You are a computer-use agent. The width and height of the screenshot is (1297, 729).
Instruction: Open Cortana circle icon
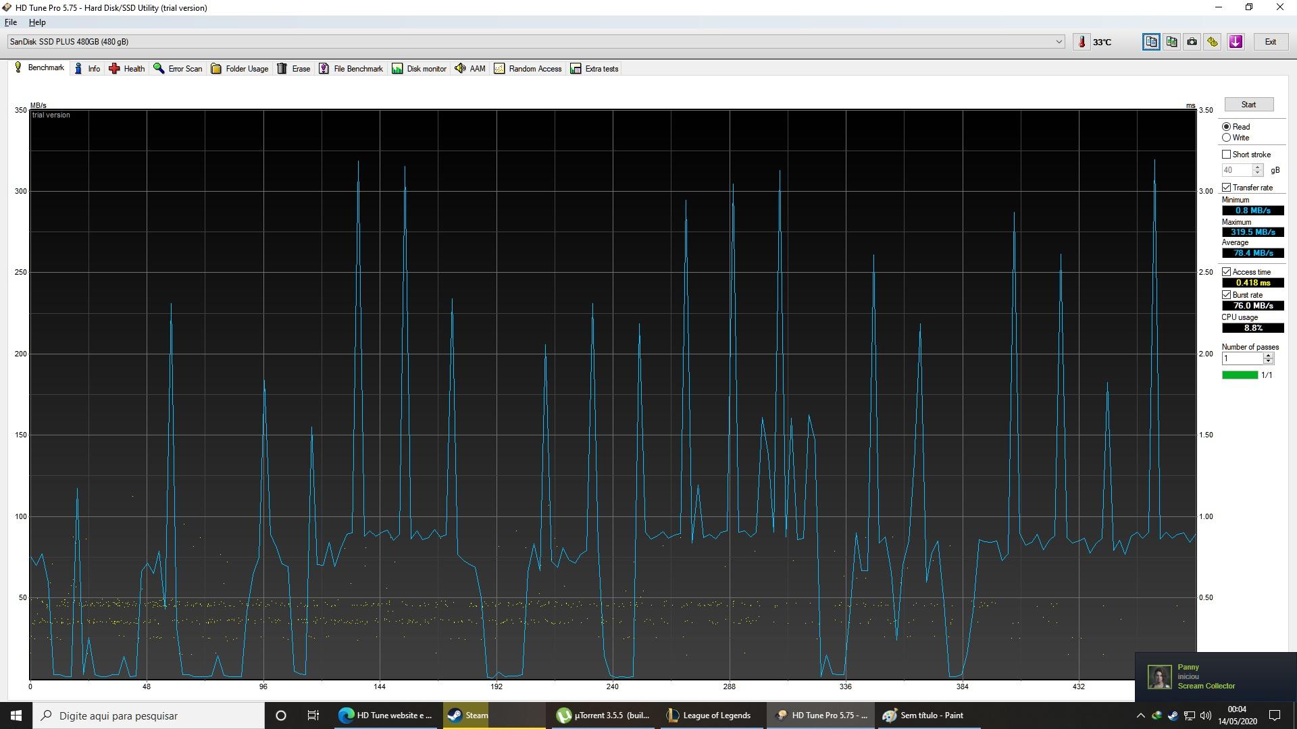(281, 715)
